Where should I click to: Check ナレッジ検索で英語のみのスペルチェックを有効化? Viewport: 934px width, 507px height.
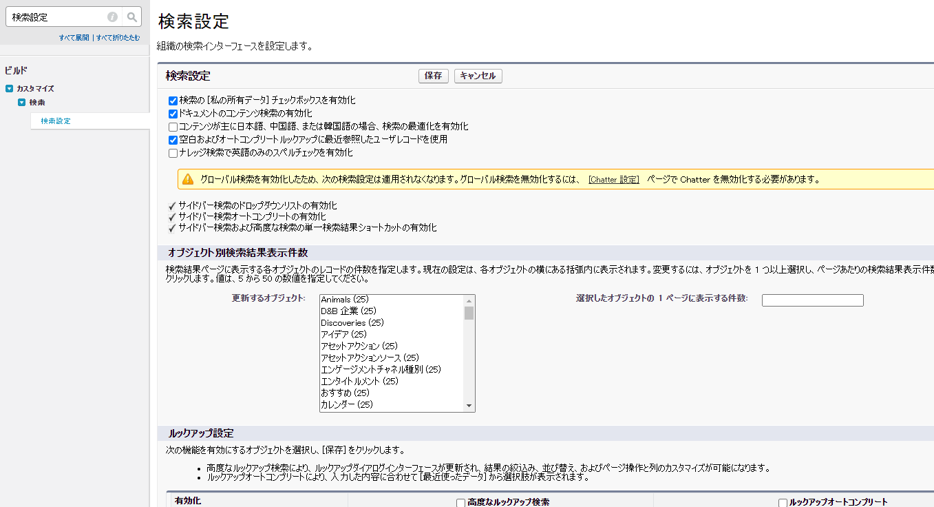click(173, 152)
